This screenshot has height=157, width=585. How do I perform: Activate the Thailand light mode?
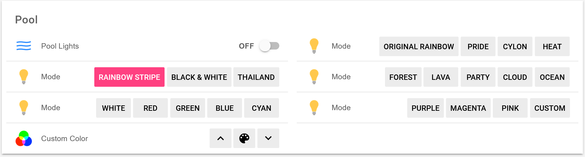(256, 77)
